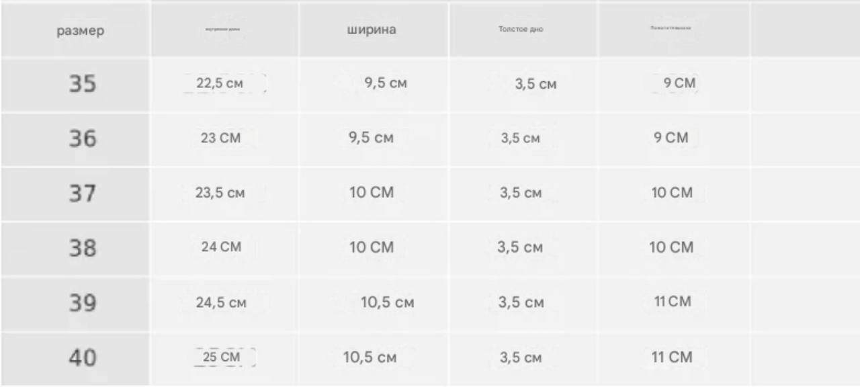This screenshot has width=860, height=387.
Task: Select the 24 CM length cell
Action: click(221, 247)
